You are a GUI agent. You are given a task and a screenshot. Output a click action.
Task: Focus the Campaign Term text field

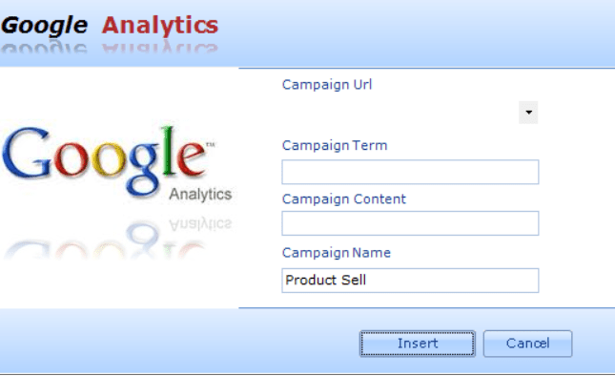[410, 172]
